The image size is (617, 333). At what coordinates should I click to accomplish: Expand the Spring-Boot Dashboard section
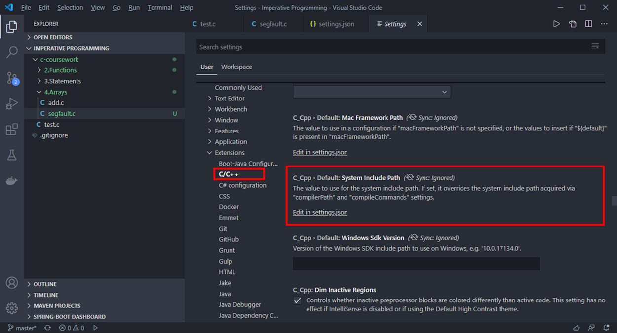104,317
